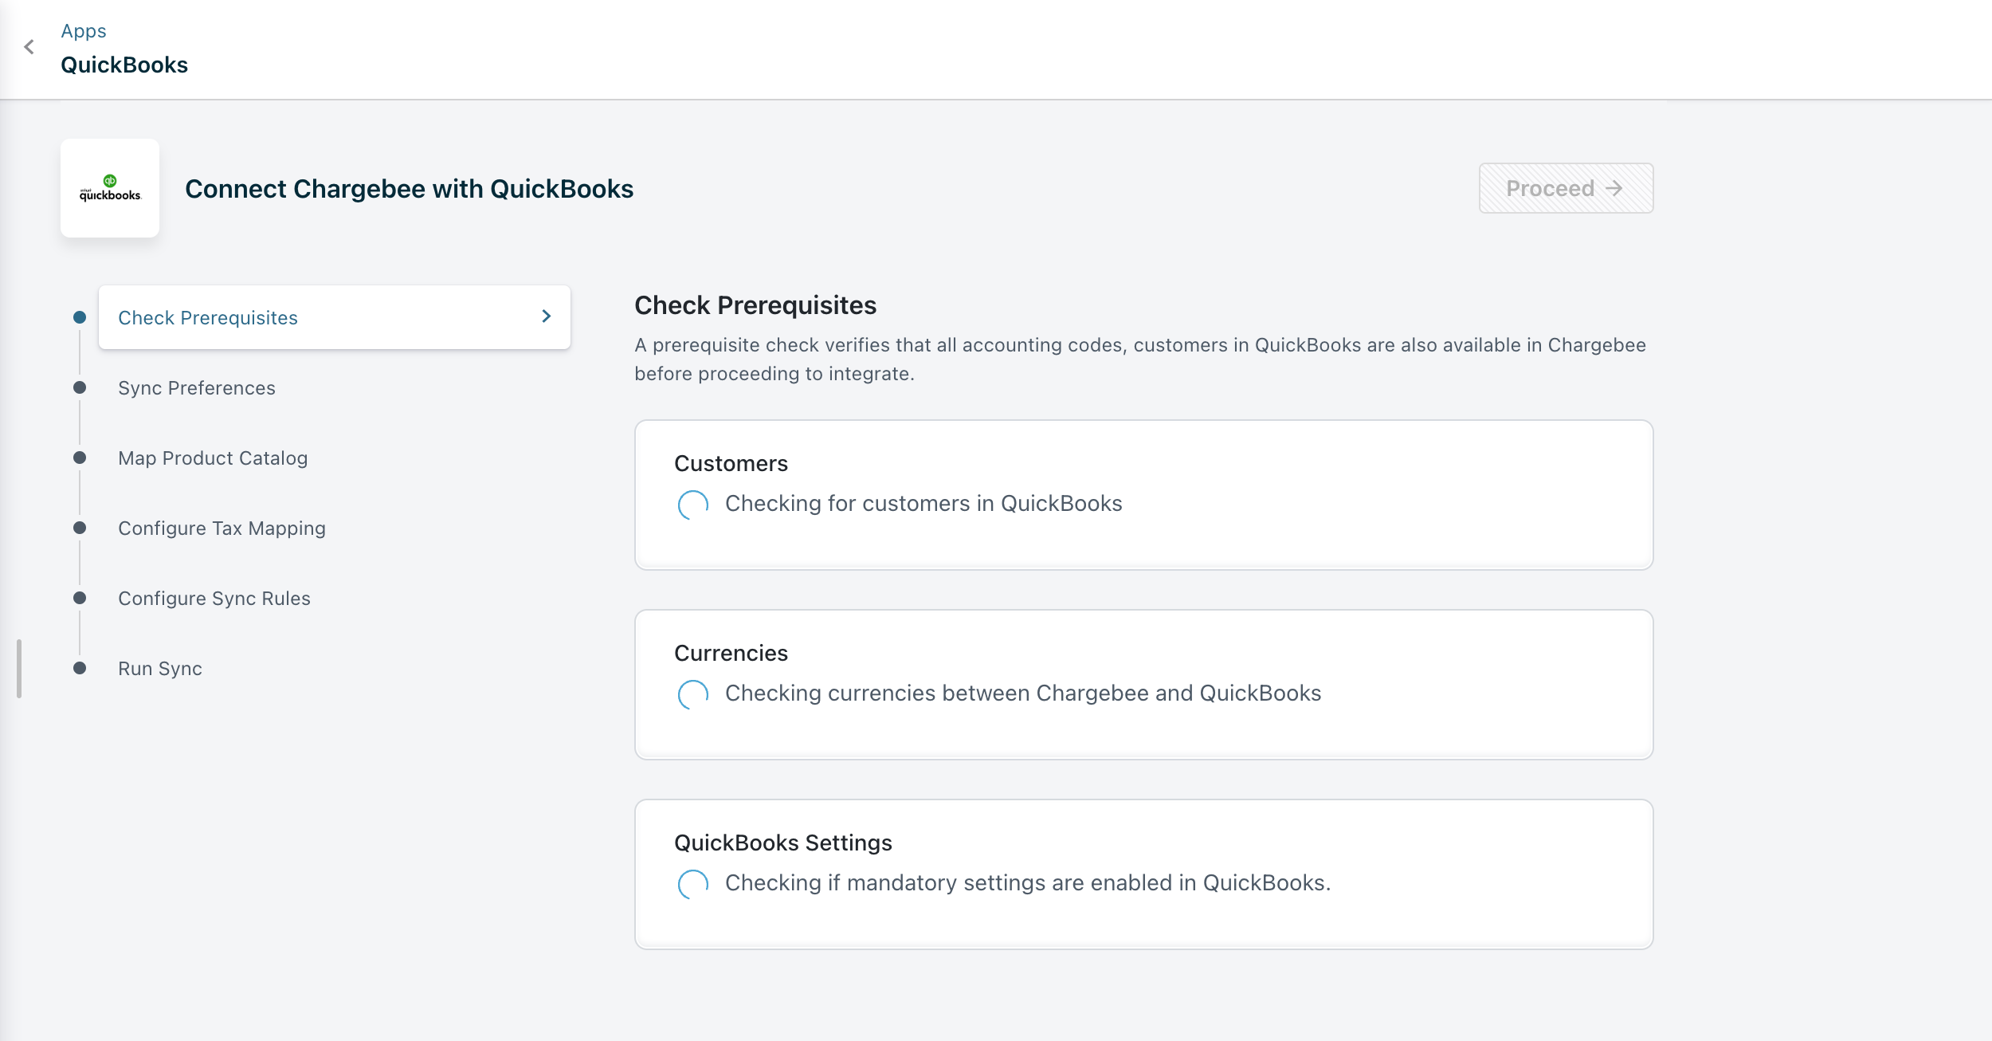Click the Currencies prerequisite card
Screen dimensions: 1992x1041
tap(1143, 684)
